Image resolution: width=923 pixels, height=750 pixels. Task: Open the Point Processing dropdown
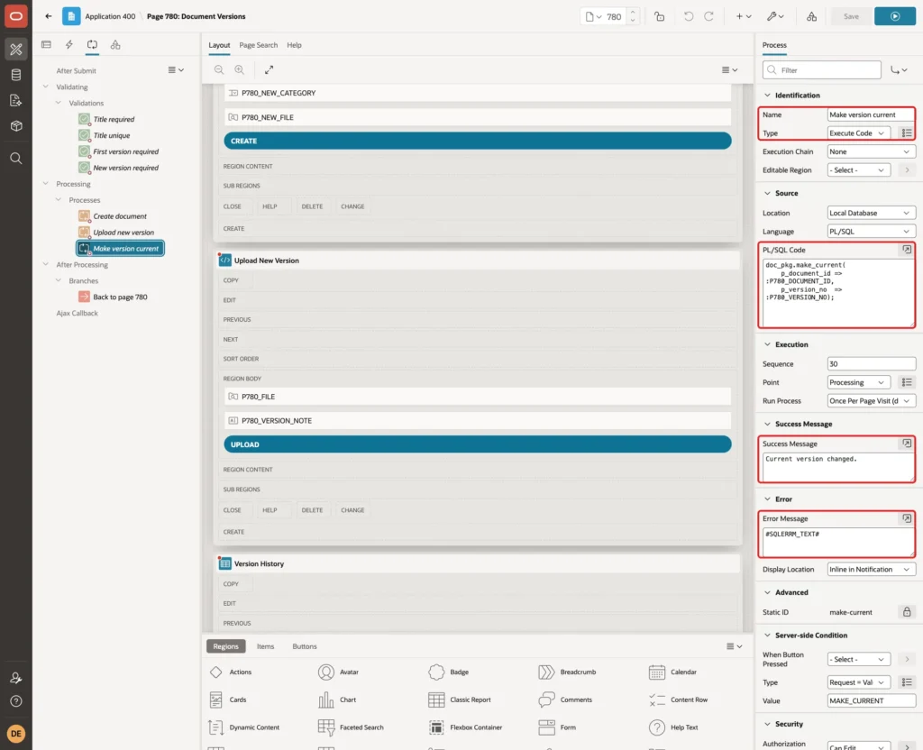(858, 382)
